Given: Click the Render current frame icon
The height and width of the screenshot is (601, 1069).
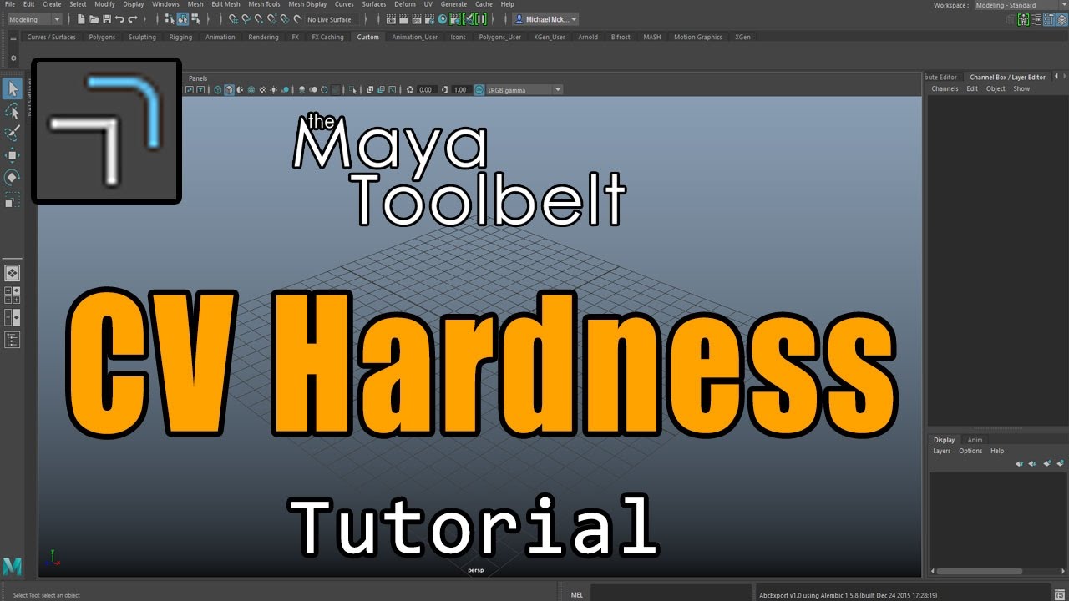Looking at the screenshot, I should [403, 19].
